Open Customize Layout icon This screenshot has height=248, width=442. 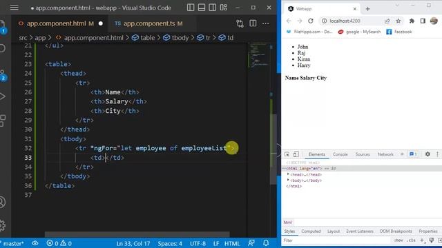[224, 8]
